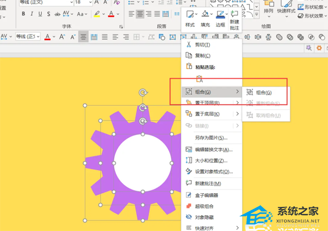Screen dimensions: 328x231
Task: Click quick toolbar decrease font size icon
Action: [x=73, y=37]
